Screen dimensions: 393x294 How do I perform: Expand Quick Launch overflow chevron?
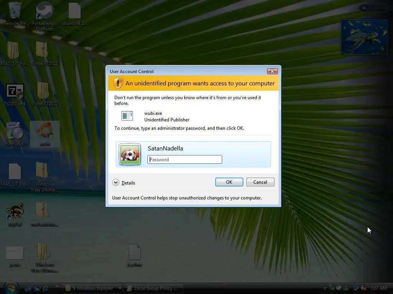click(57, 286)
